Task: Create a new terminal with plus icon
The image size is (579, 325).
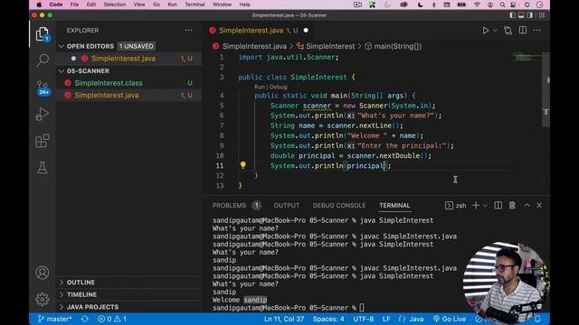Action: coord(476,205)
